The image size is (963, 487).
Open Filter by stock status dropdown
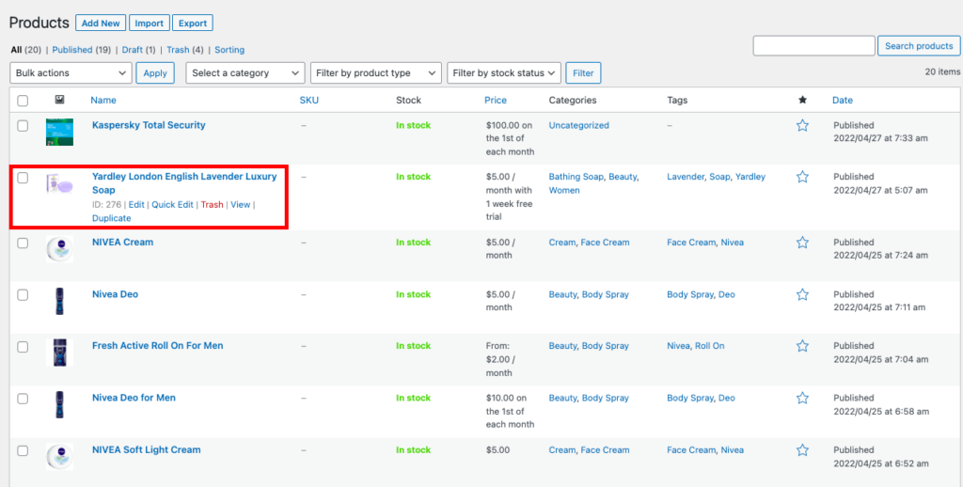(504, 73)
